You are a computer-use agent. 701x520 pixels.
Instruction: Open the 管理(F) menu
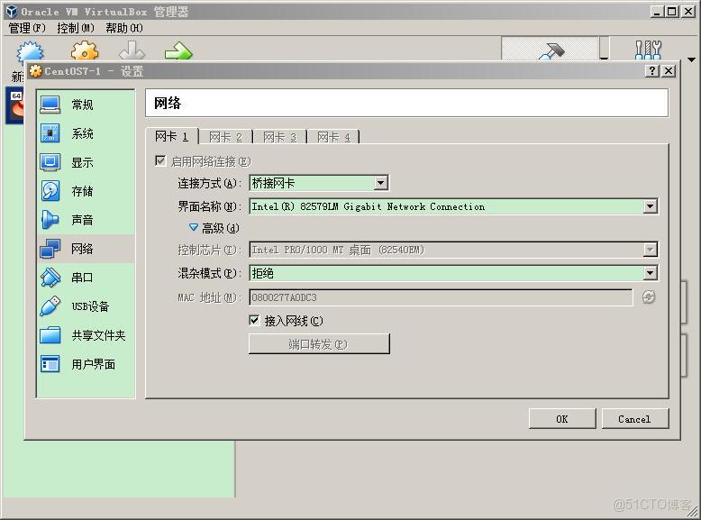pos(27,28)
